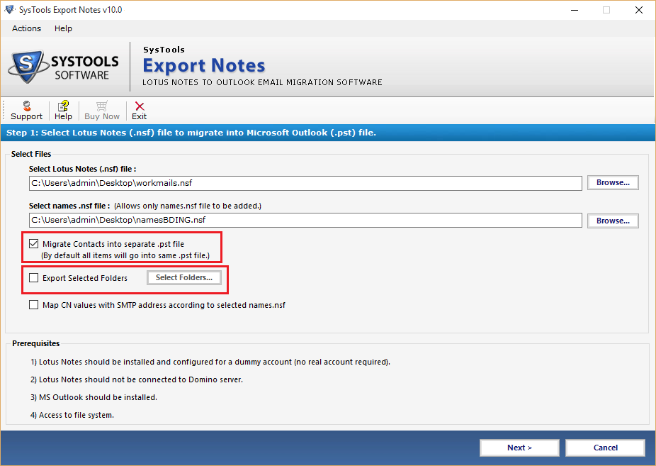
Task: Click the Prerequisites group label
Action: (x=36, y=343)
